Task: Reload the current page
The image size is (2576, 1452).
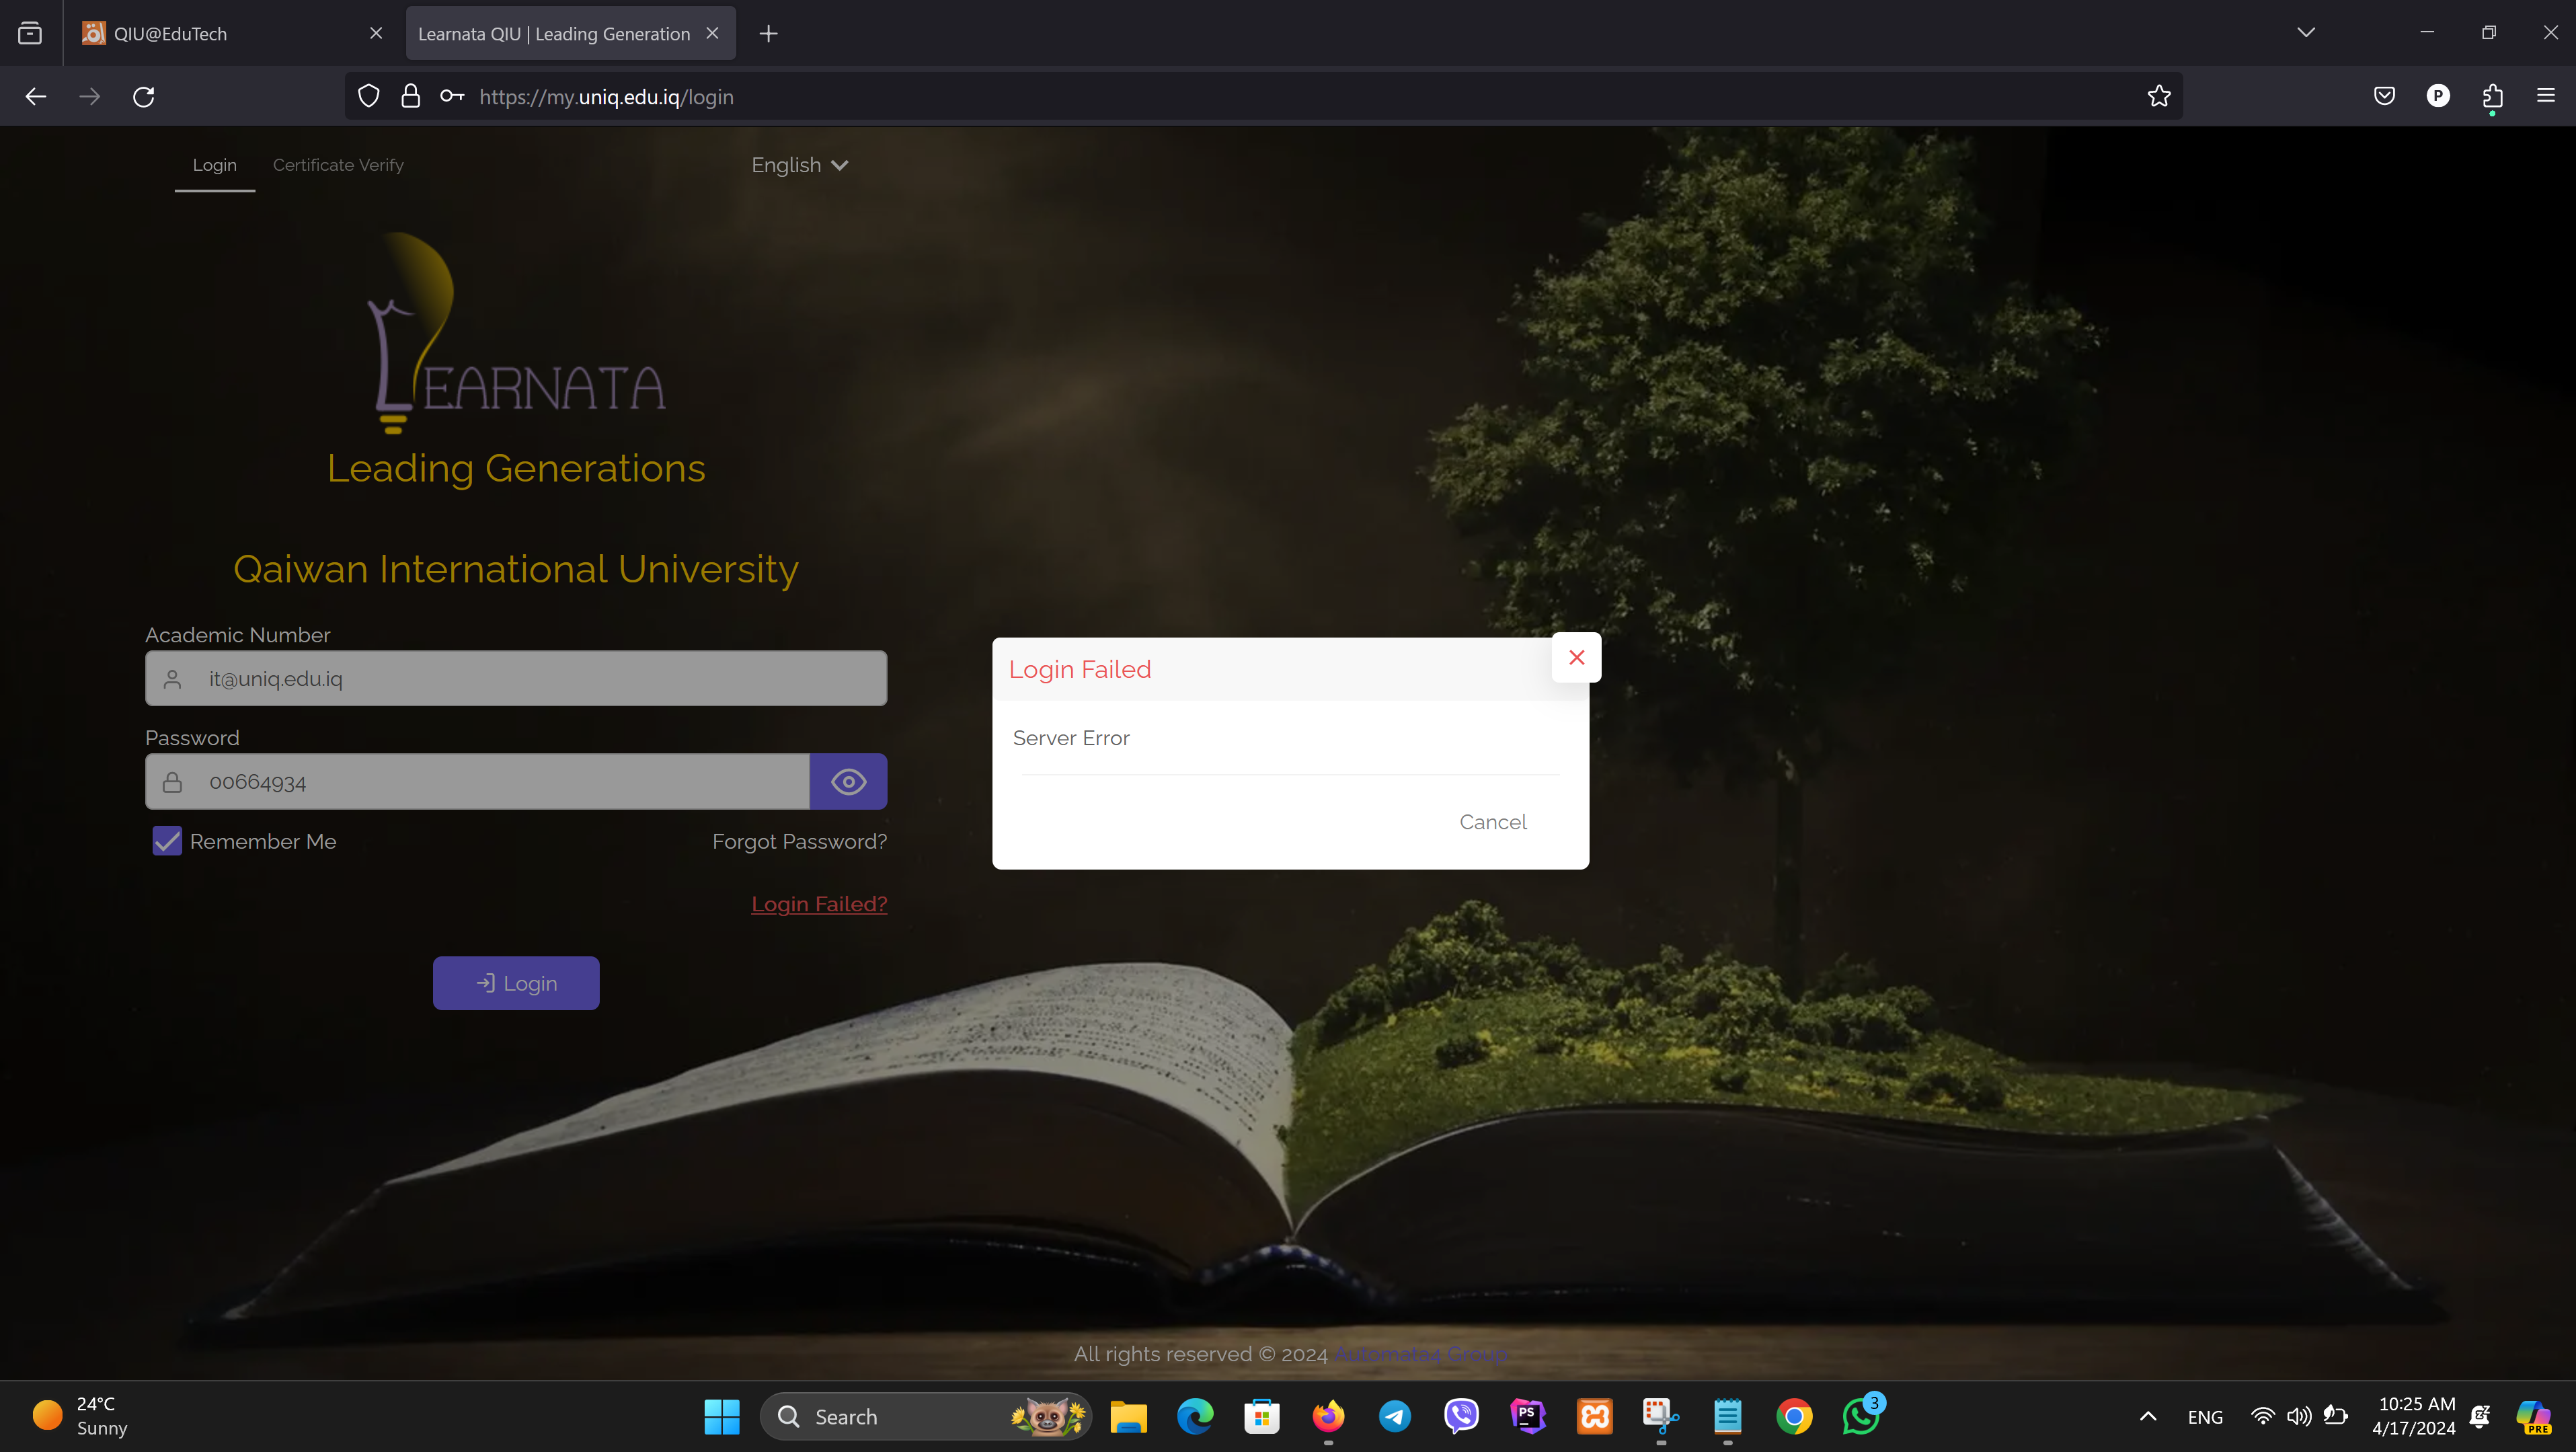Action: pos(144,96)
